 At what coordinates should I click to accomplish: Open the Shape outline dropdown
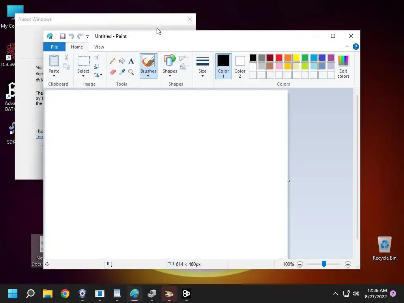tap(184, 58)
